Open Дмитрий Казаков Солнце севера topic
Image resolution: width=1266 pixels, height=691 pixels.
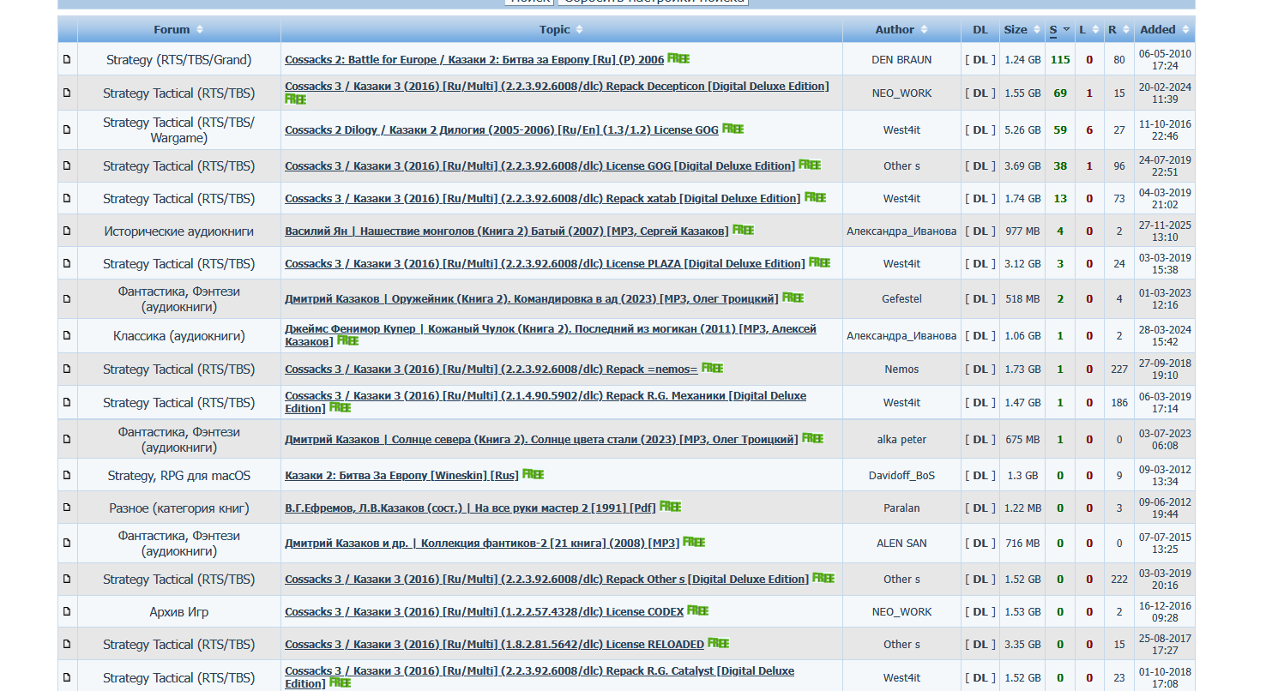coord(541,440)
